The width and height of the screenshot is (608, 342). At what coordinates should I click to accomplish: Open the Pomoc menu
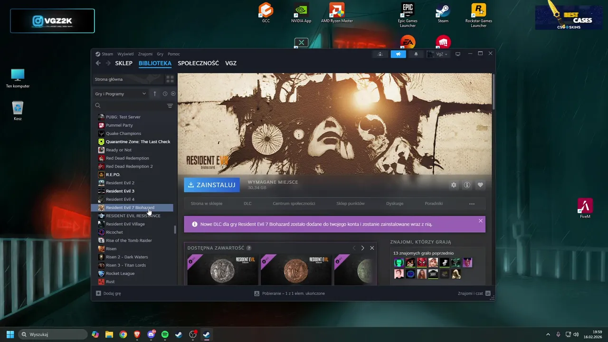coord(174,54)
